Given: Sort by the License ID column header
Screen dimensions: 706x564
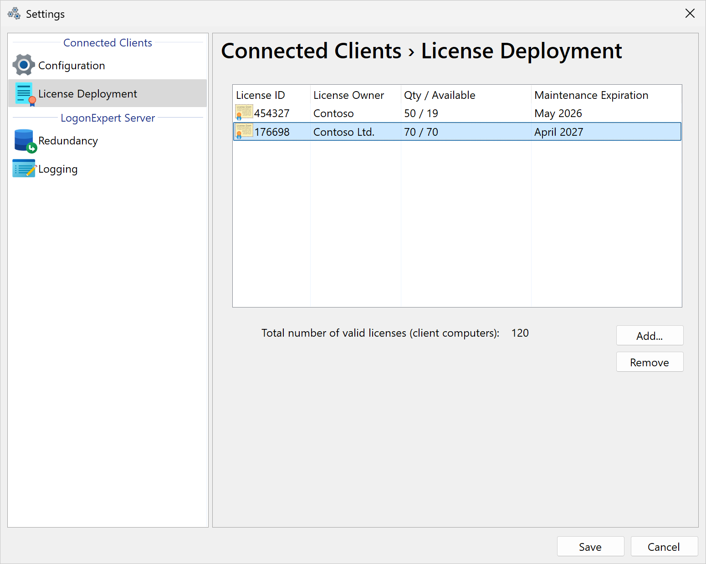Looking at the screenshot, I should tap(261, 95).
